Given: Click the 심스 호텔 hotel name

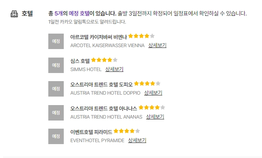Looking at the screenshot, I should [x=80, y=61].
